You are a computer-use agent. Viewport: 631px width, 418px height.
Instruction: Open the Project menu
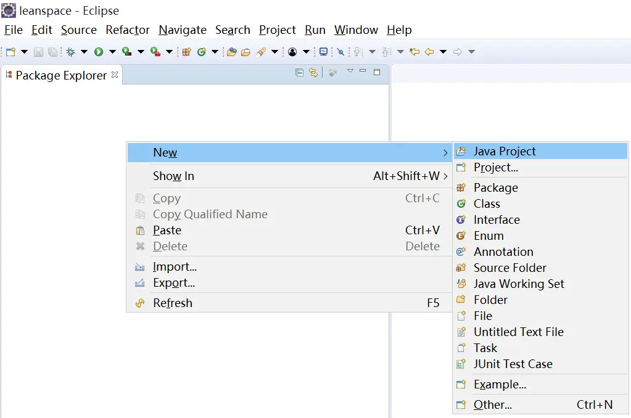pyautogui.click(x=278, y=30)
